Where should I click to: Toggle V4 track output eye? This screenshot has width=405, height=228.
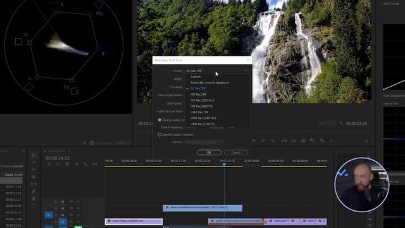(78, 201)
